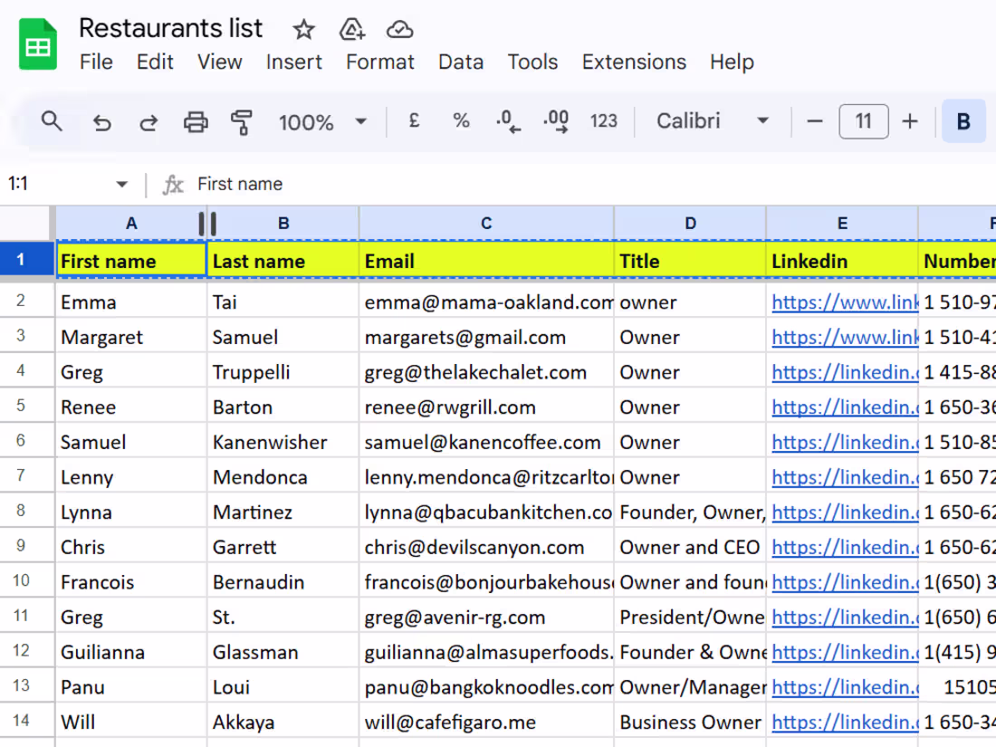Open the Format menu

(380, 62)
